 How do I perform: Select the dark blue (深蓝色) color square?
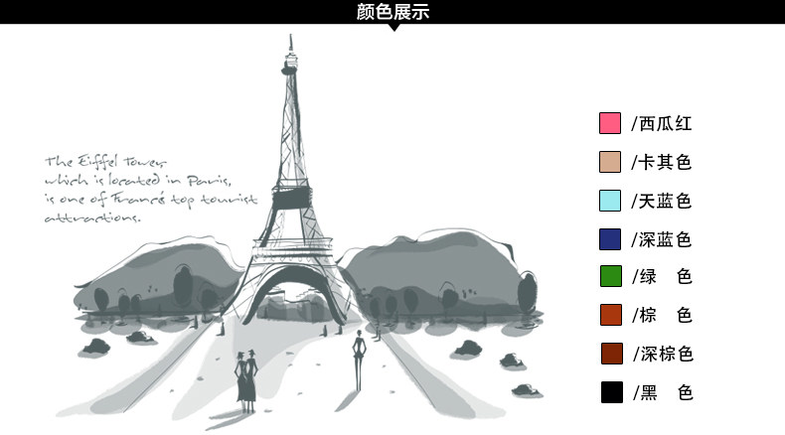pyautogui.click(x=610, y=239)
